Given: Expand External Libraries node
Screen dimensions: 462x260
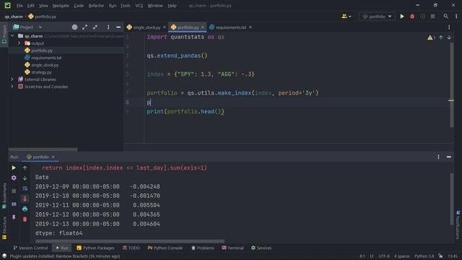Looking at the screenshot, I should pos(12,79).
